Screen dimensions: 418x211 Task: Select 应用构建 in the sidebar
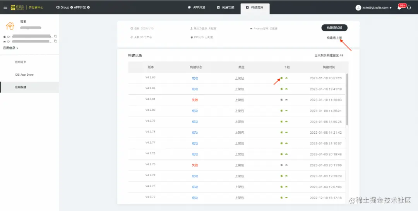[x=29, y=87]
